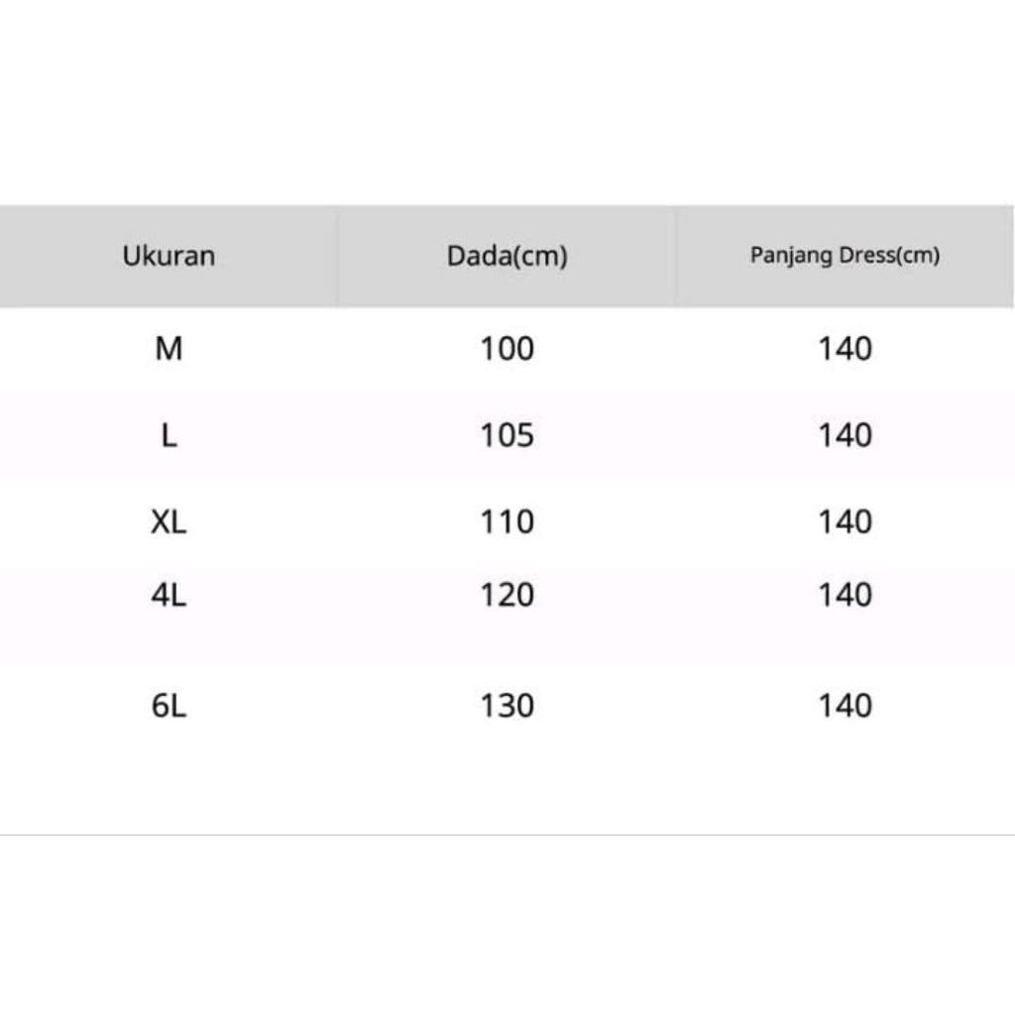
Task: Click chest value 130 for 6L
Action: point(507,706)
